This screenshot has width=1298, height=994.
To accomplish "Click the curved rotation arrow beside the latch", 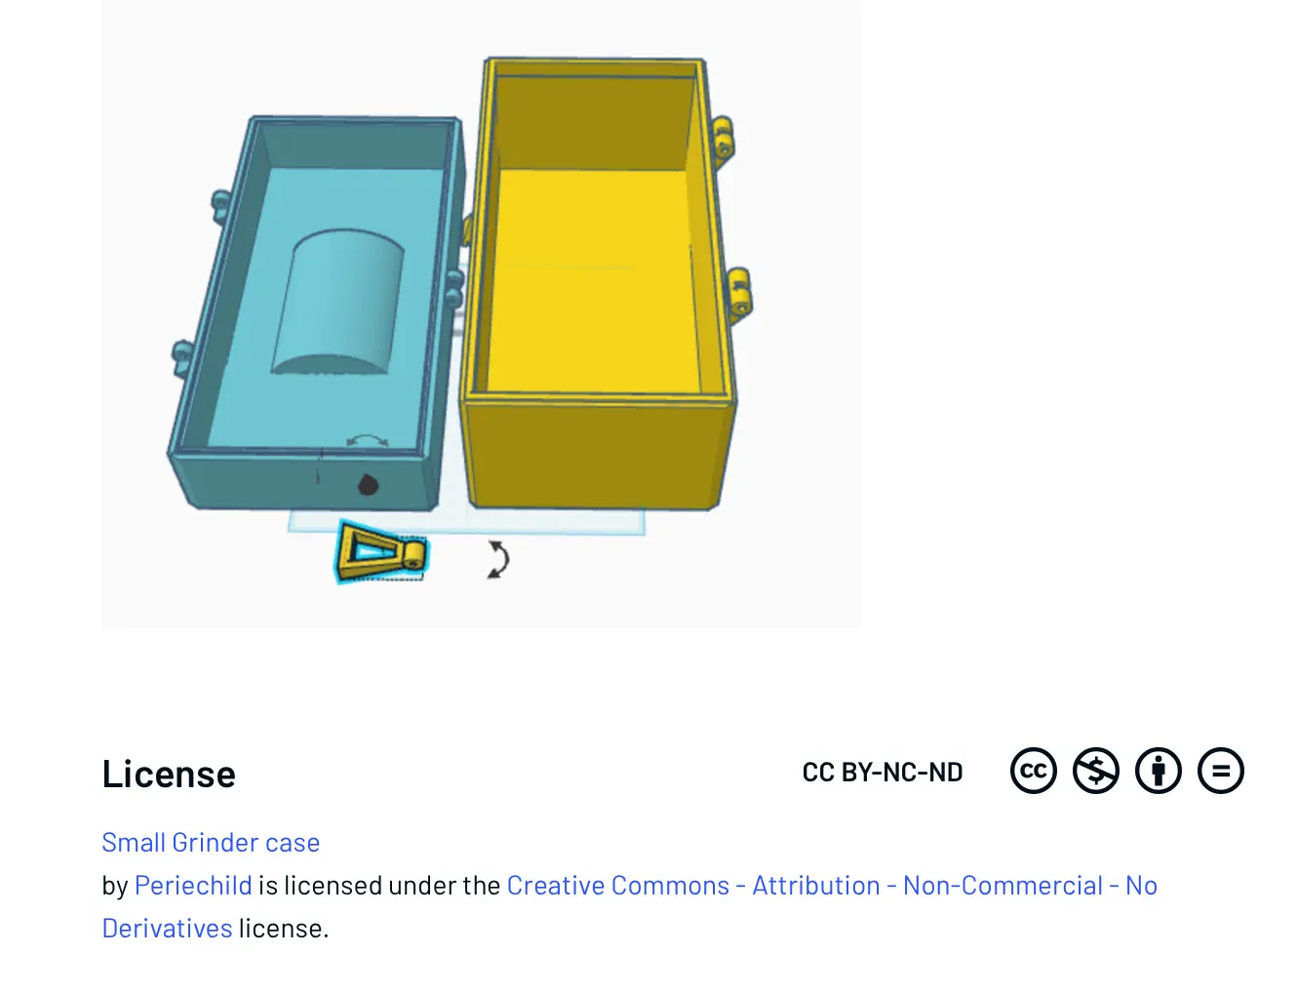I will [498, 559].
